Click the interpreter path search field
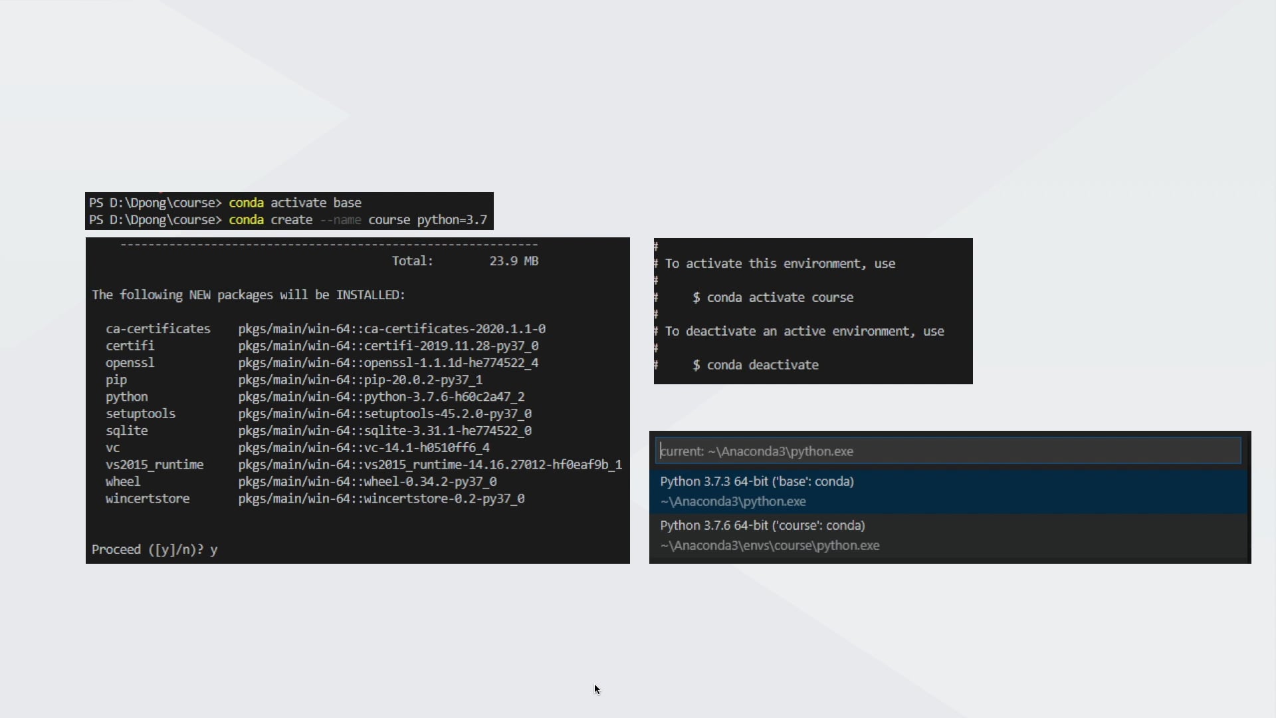 pyautogui.click(x=948, y=451)
